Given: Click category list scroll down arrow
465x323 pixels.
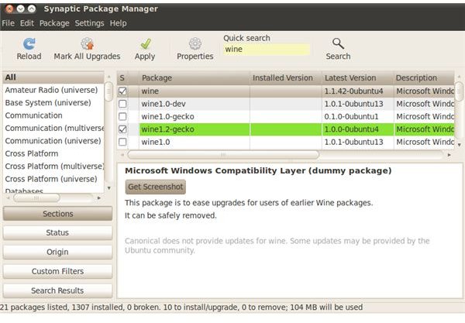Looking at the screenshot, I should click(109, 188).
